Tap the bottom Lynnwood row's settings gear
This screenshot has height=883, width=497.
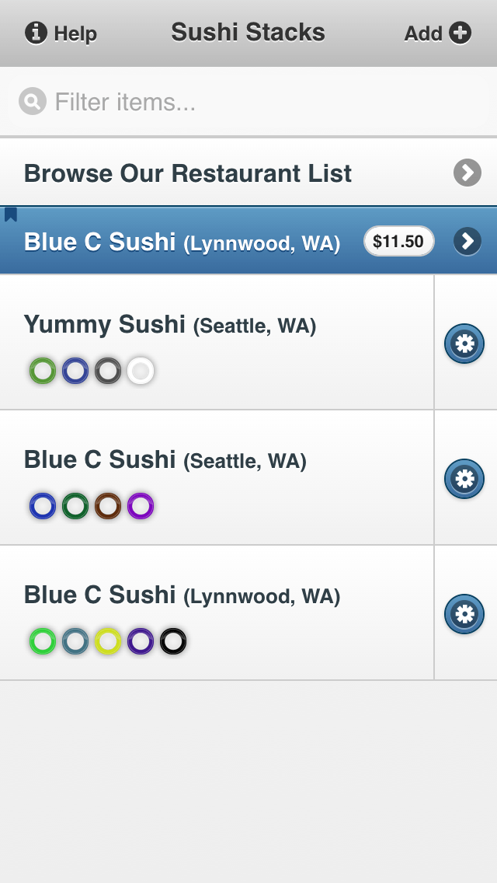pos(464,614)
